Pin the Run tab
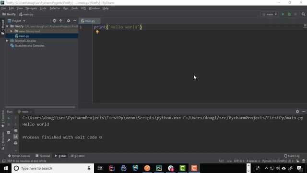 pos(9,140)
